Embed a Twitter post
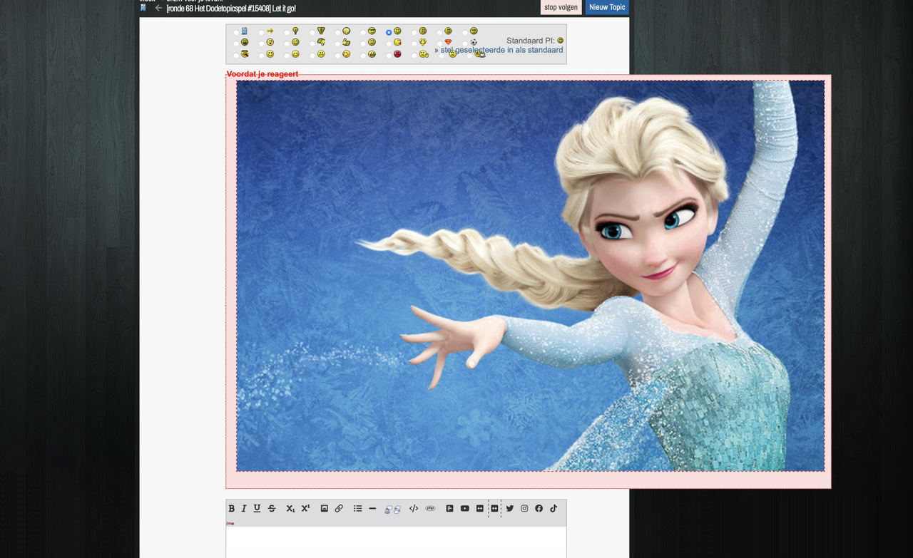Image resolution: width=913 pixels, height=558 pixels. pyautogui.click(x=509, y=509)
